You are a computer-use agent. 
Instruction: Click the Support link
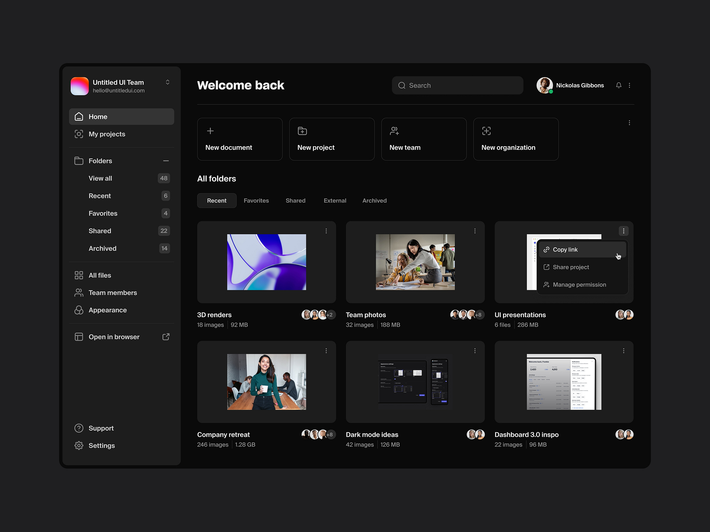tap(101, 428)
